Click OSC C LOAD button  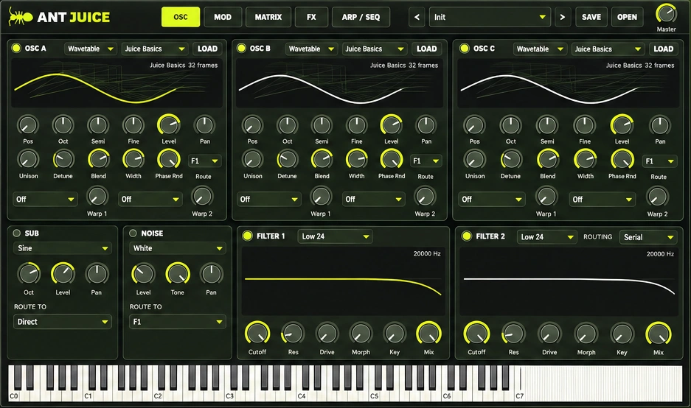pos(663,49)
